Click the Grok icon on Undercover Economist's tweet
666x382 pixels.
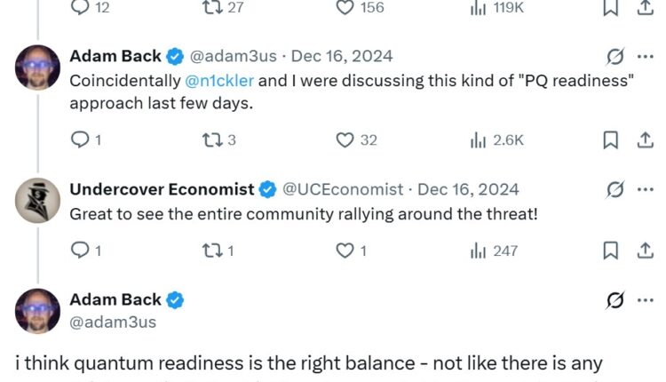coord(614,189)
